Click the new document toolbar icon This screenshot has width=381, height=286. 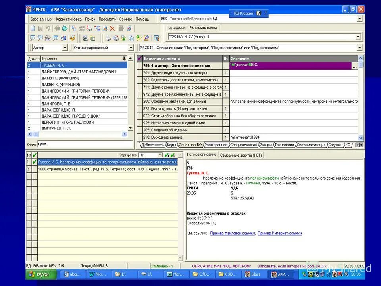click(x=33, y=29)
